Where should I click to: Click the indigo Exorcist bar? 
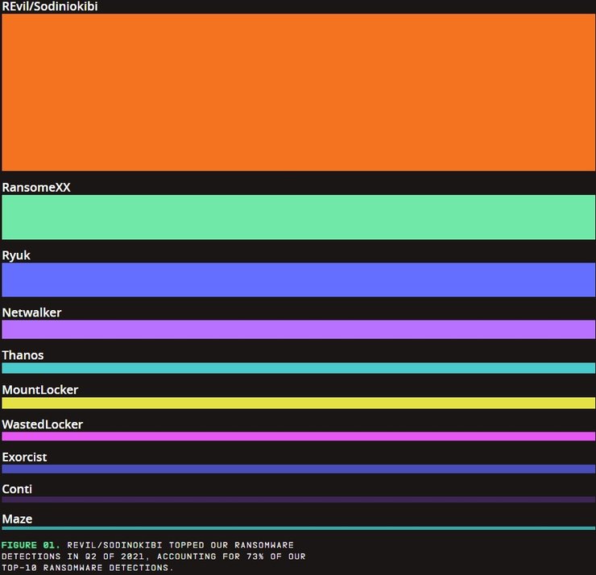click(x=298, y=469)
